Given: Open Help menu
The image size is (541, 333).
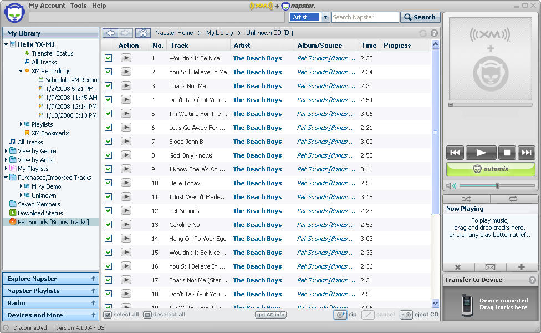Looking at the screenshot, I should point(99,6).
